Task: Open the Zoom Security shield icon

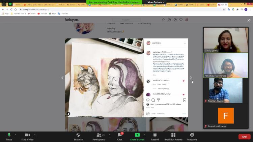Action: click(78, 136)
